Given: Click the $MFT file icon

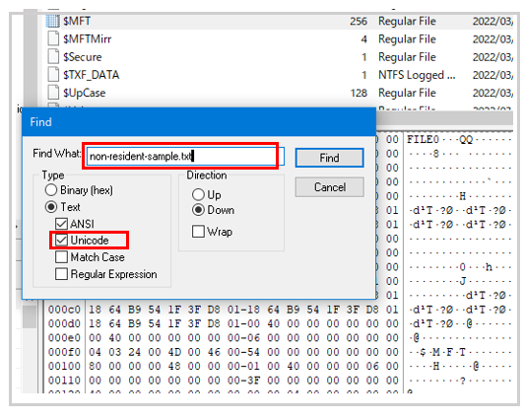Looking at the screenshot, I should (x=53, y=21).
